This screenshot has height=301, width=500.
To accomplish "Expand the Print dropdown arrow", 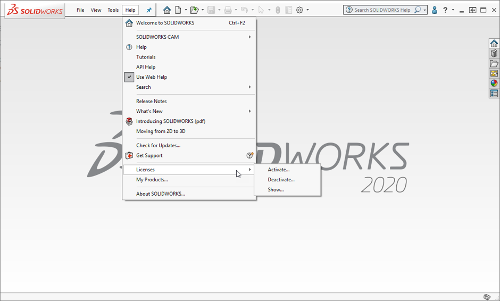I will [x=236, y=10].
